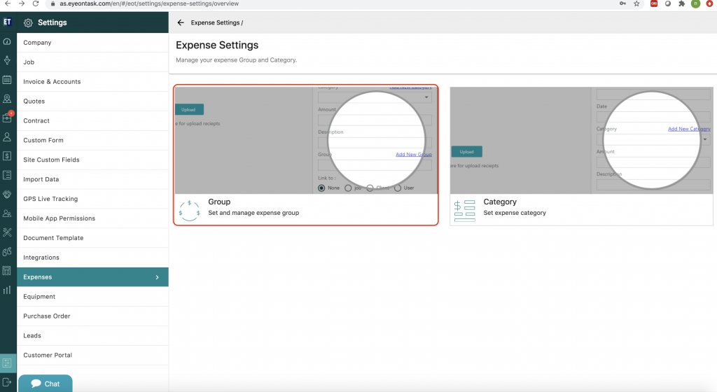The image size is (717, 392).
Task: Click the Expense Settings breadcrumb link
Action: [x=216, y=23]
